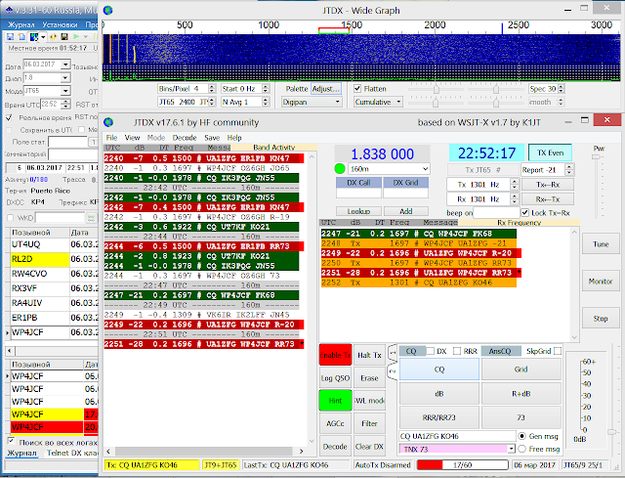Click the globe icon in the JTDX main title bar
Image resolution: width=625 pixels, height=478 pixels.
click(107, 122)
